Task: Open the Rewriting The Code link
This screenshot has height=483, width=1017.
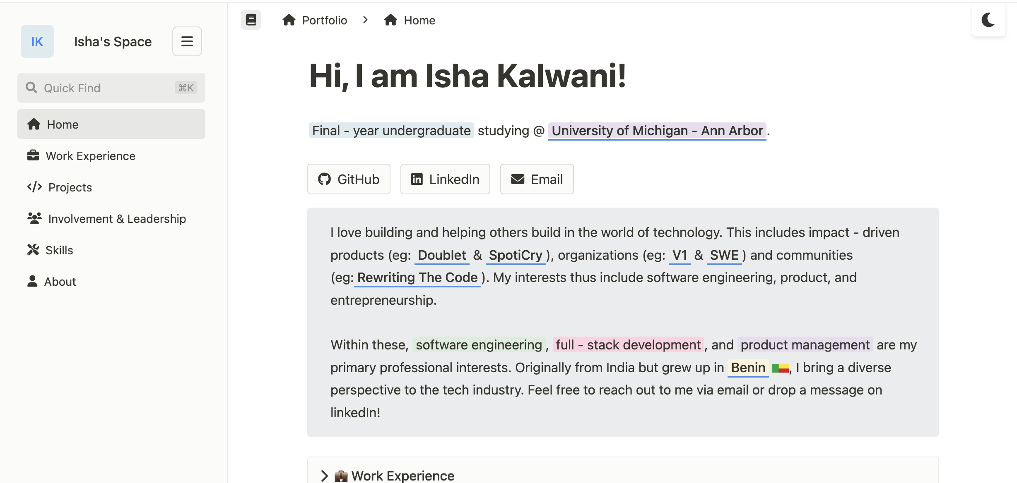Action: [417, 277]
